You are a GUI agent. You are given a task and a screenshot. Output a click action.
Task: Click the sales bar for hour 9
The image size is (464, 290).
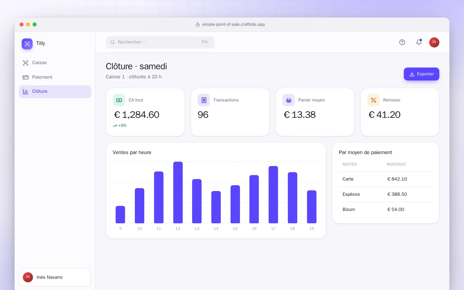[120, 215]
